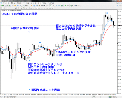
Task: Switch chart to H1 timeframe
Action: coord(42,8)
